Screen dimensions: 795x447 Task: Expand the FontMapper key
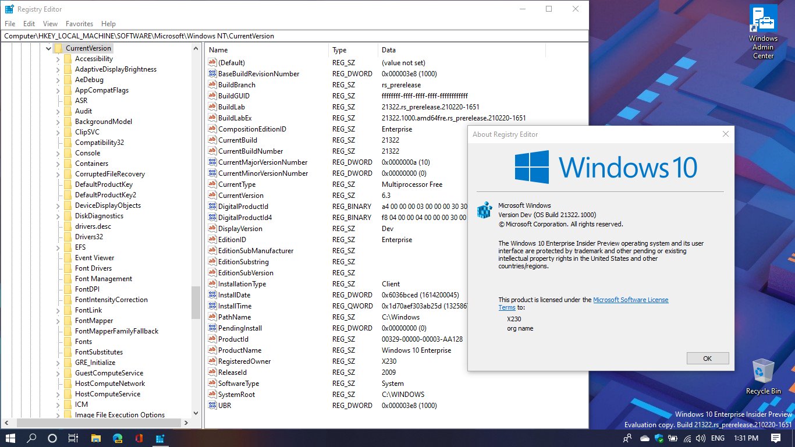(58, 321)
